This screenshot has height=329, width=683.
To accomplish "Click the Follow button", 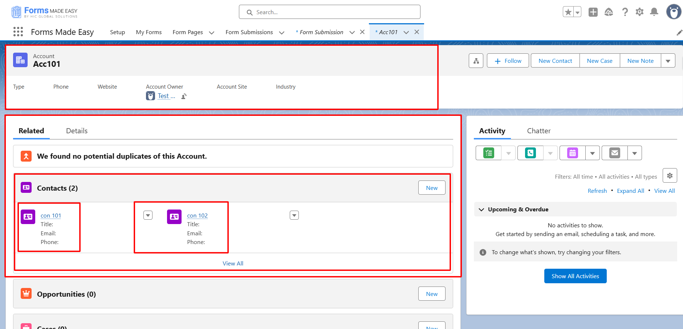I will pyautogui.click(x=508, y=61).
